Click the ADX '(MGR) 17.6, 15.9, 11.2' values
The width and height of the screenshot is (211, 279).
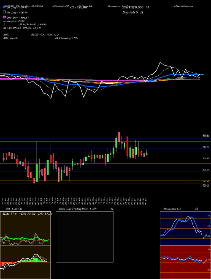click(x=45, y=35)
